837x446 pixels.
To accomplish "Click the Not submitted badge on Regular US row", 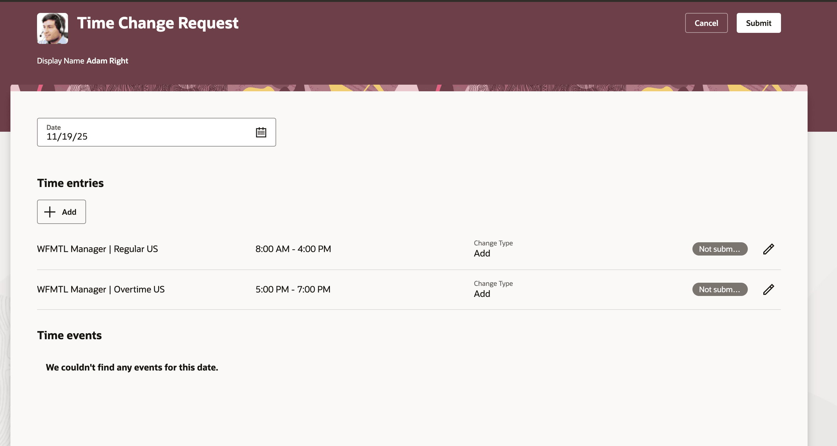I will 720,249.
